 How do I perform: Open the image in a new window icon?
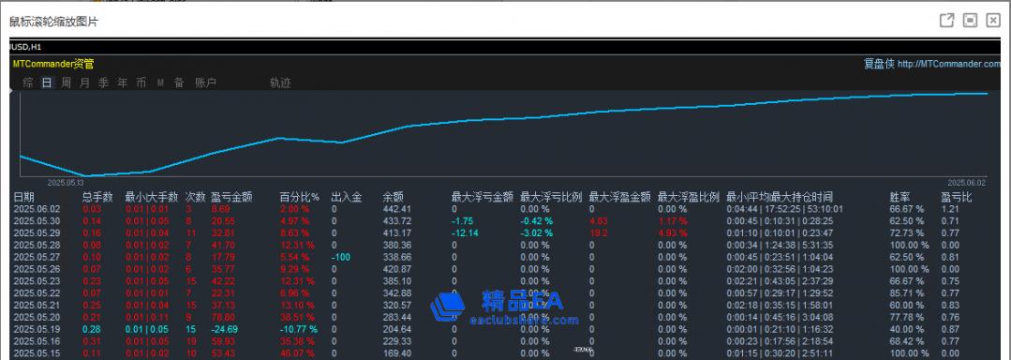coord(946,21)
